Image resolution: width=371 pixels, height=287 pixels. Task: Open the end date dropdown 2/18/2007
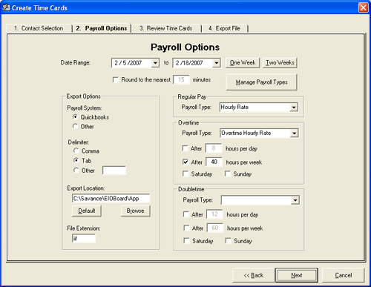[216, 63]
